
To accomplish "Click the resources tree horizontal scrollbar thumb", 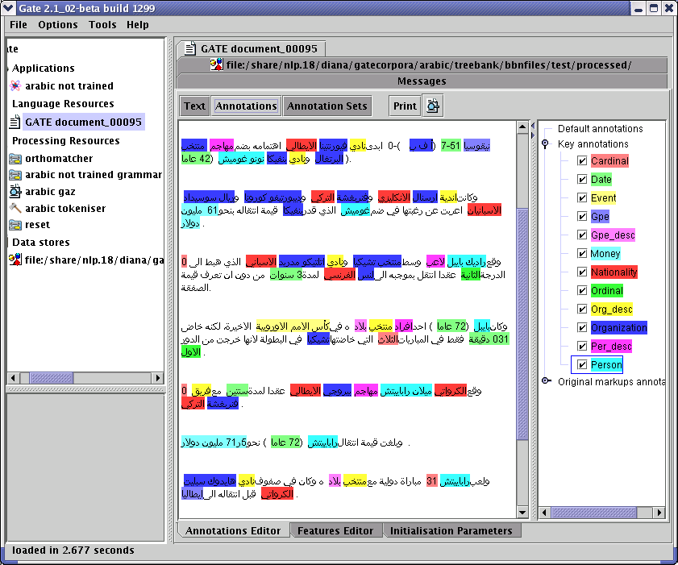I will pyautogui.click(x=51, y=378).
